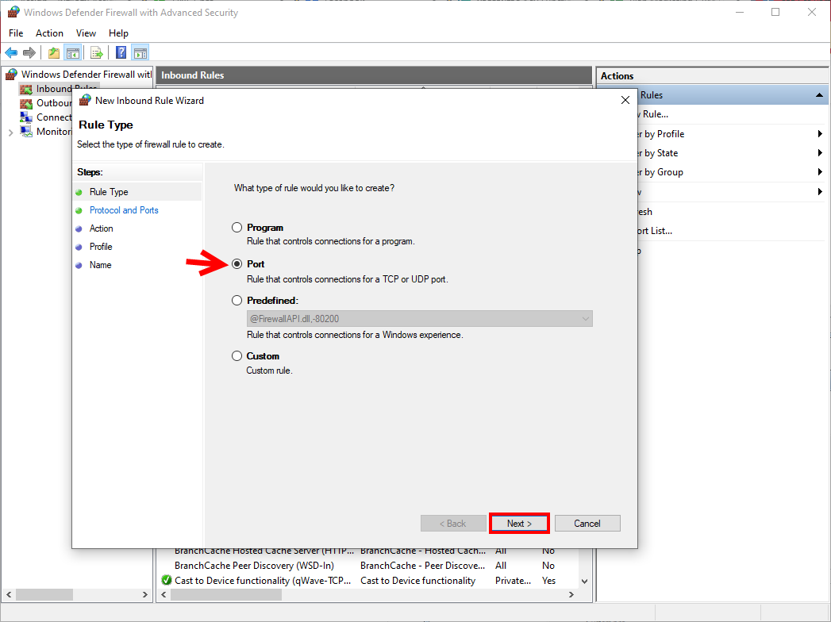Click the Action step in wizard steps
The image size is (831, 622).
(102, 228)
